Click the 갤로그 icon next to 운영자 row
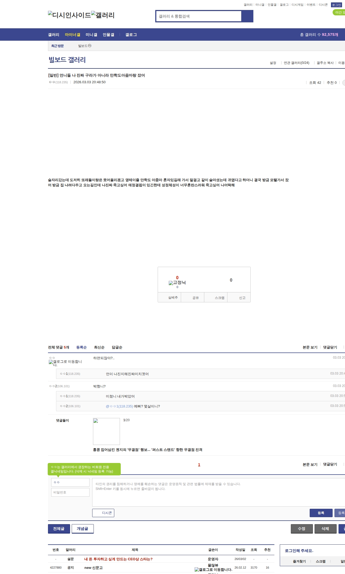This screenshot has height=574, width=345. click(x=213, y=569)
